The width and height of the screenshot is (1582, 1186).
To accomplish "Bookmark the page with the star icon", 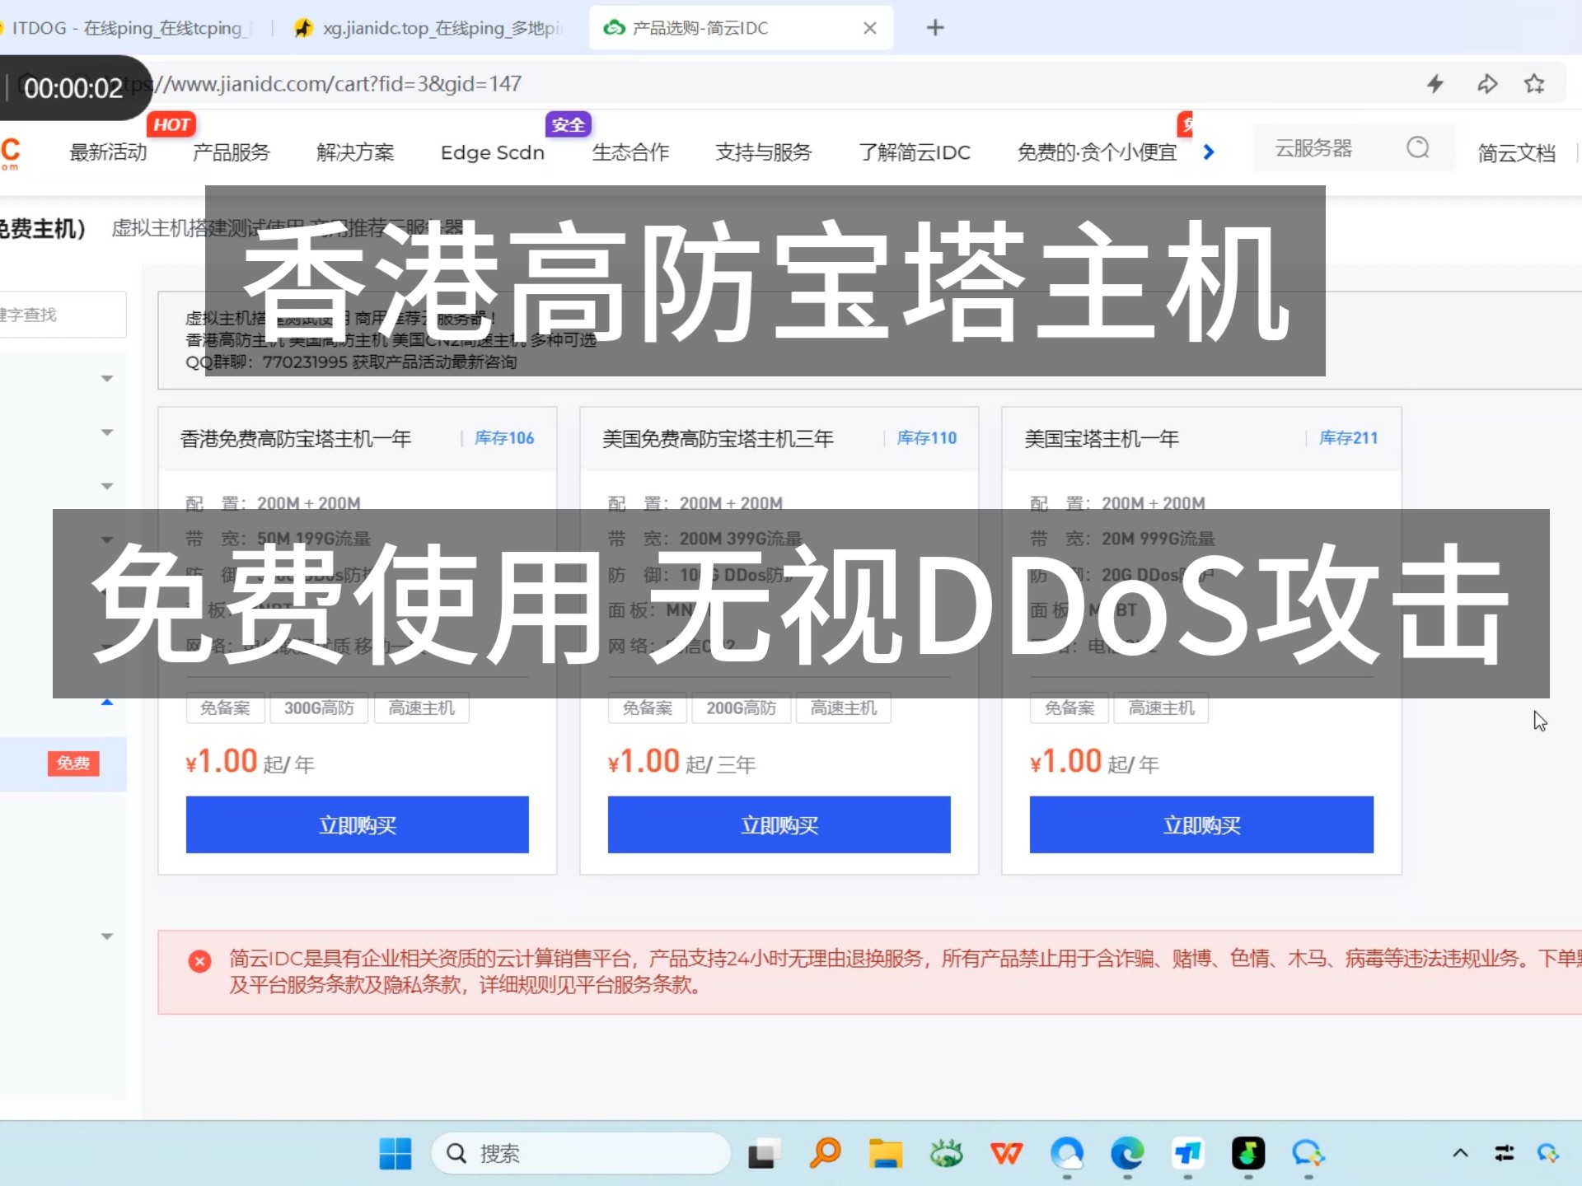I will pos(1534,84).
